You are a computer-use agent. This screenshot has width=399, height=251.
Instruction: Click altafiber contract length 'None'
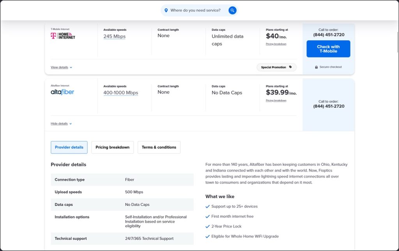pyautogui.click(x=163, y=92)
